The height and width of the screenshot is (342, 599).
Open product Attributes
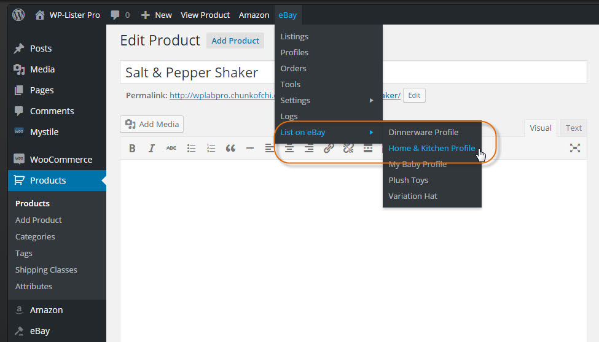34,286
